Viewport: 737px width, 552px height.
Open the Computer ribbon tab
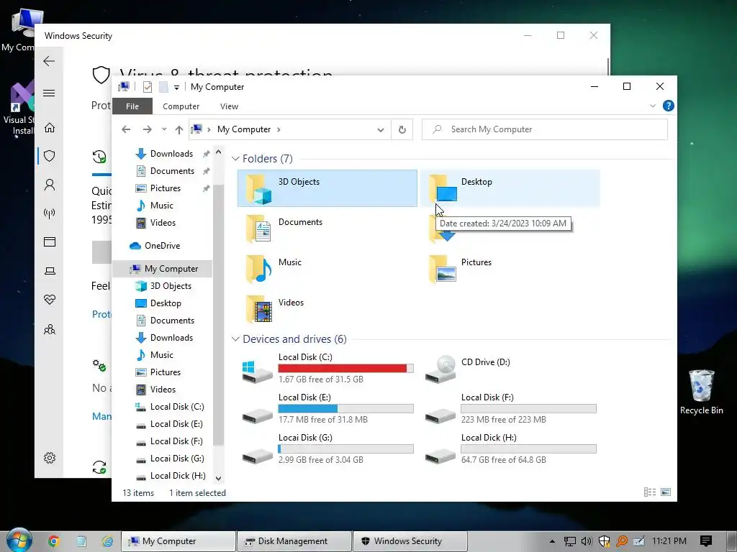(x=181, y=106)
